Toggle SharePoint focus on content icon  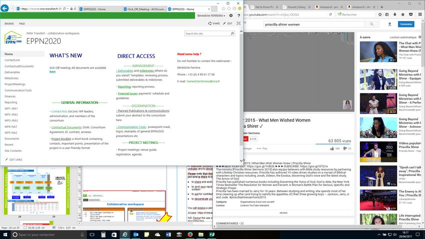click(x=238, y=23)
